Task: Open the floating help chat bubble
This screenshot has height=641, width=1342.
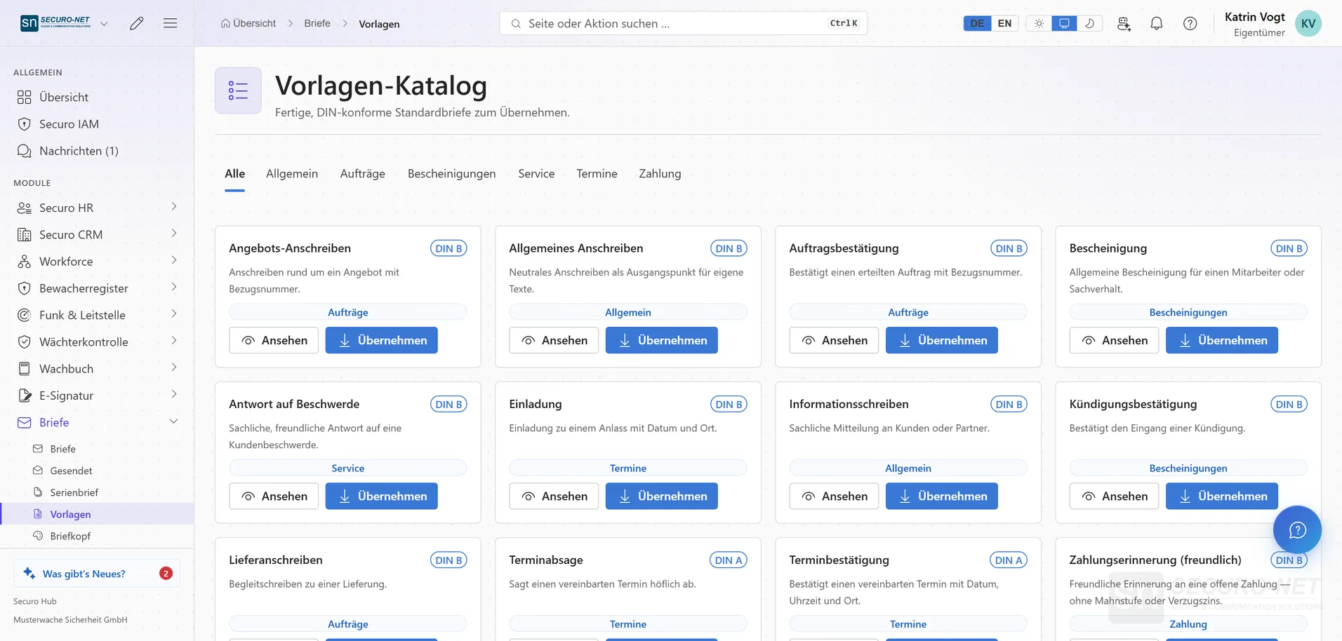Action: point(1297,529)
